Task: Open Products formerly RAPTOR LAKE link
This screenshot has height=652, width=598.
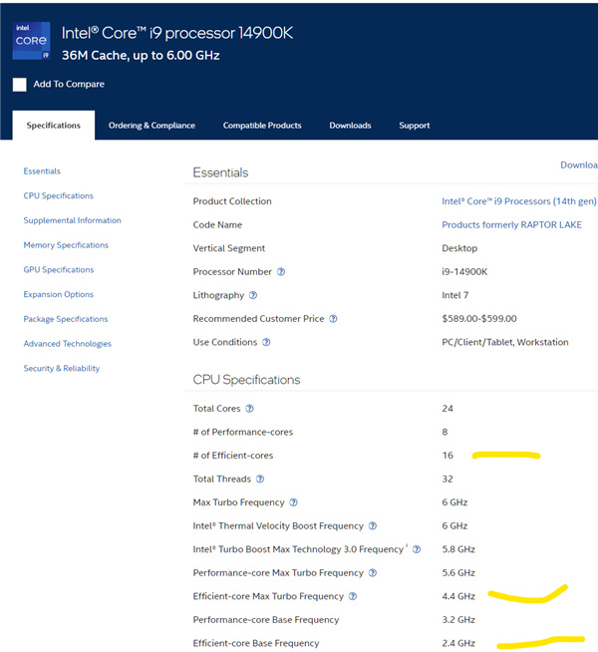Action: click(x=511, y=225)
